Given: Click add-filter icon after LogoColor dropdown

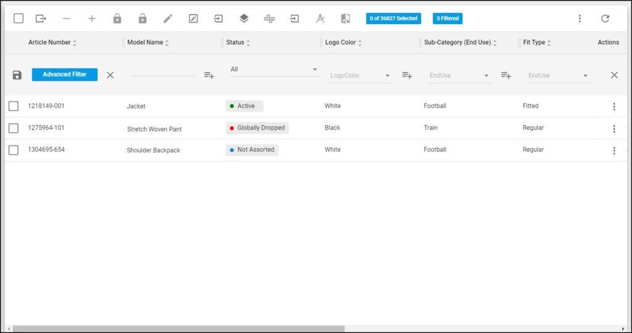Looking at the screenshot, I should [407, 75].
